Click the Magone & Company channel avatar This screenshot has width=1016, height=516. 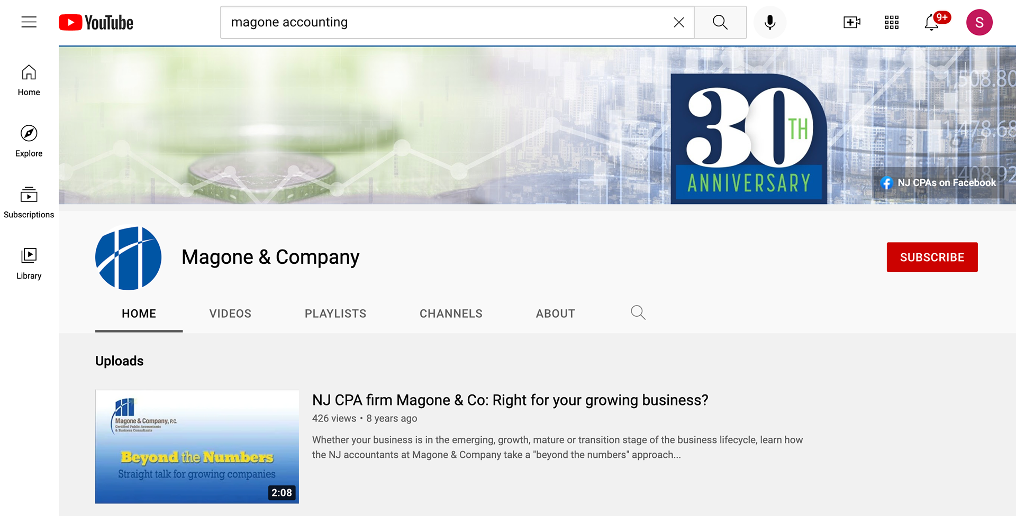coord(128,258)
